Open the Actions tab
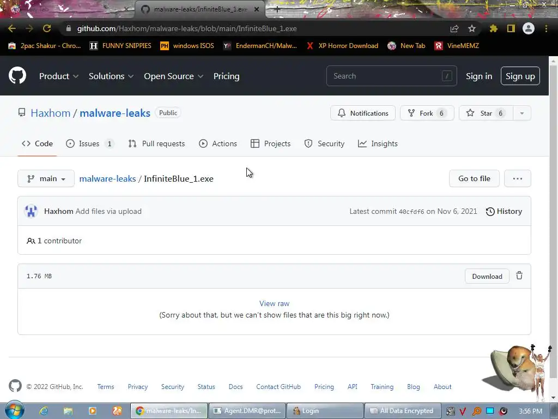Image resolution: width=558 pixels, height=419 pixels. click(218, 143)
